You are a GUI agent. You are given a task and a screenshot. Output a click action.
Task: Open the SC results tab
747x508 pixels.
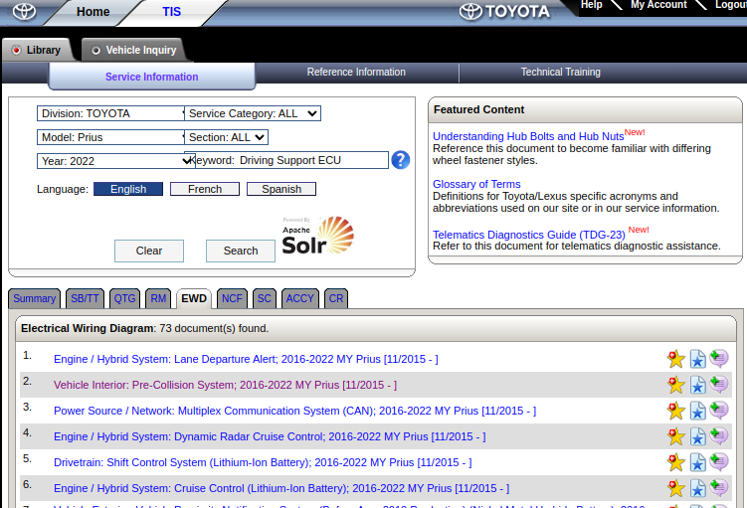(265, 298)
